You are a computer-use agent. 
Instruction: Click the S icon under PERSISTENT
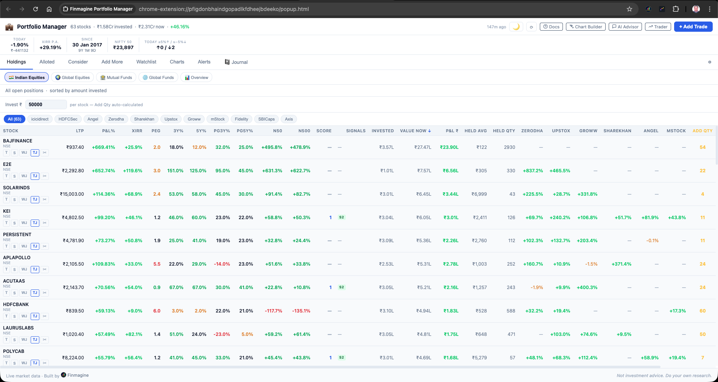14,246
